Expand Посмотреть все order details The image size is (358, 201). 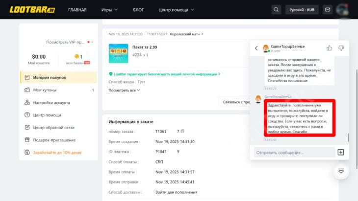pyautogui.click(x=124, y=90)
